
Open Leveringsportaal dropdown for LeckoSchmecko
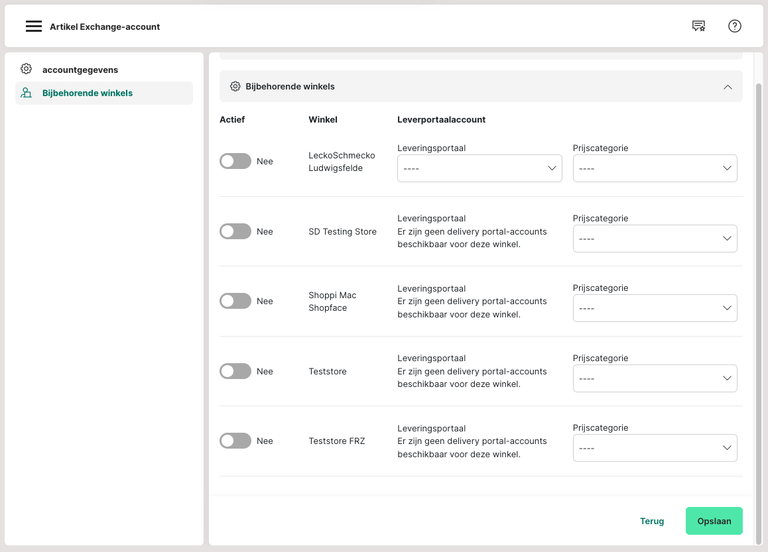coord(479,168)
